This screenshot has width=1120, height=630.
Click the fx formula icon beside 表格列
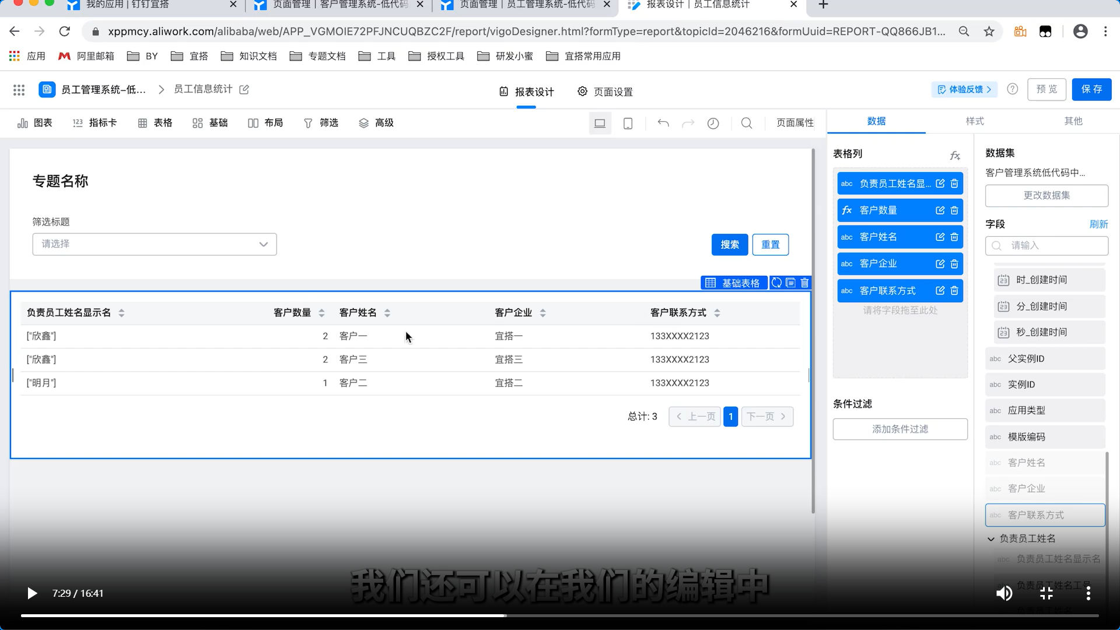[x=955, y=155]
